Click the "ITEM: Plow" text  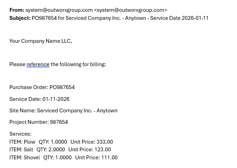(22, 142)
